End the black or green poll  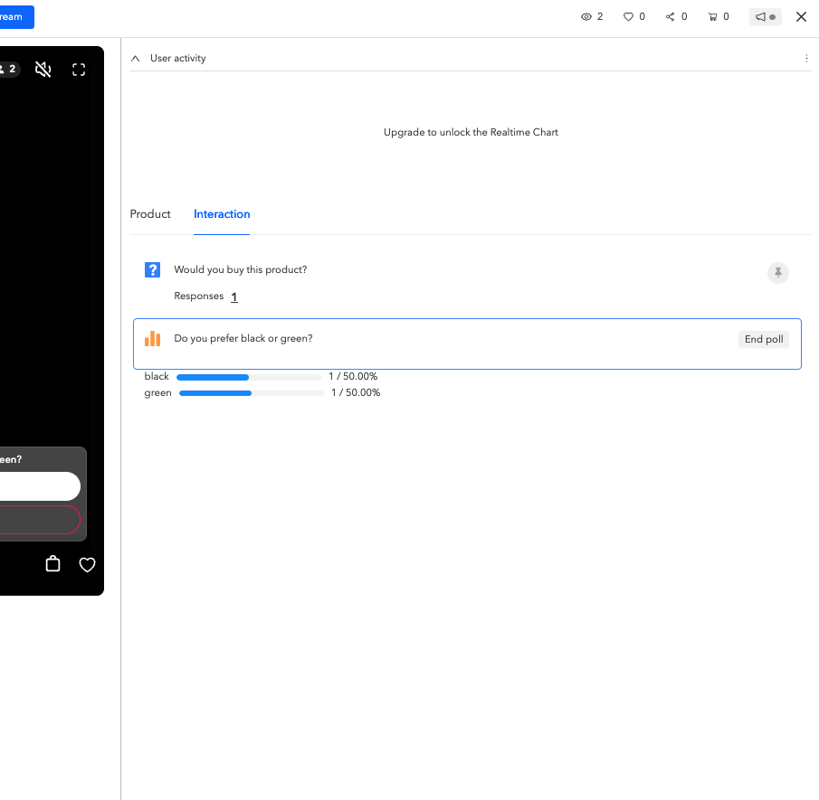(763, 339)
